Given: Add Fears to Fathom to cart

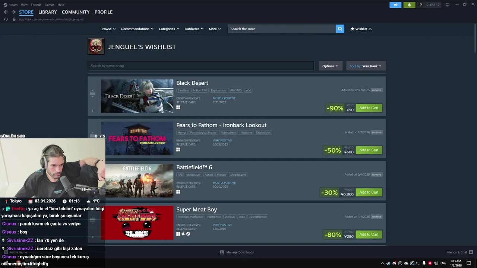Looking at the screenshot, I should 369,150.
